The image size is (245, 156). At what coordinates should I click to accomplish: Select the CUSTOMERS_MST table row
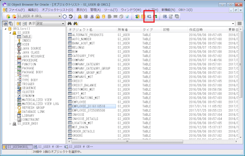click(x=83, y=89)
